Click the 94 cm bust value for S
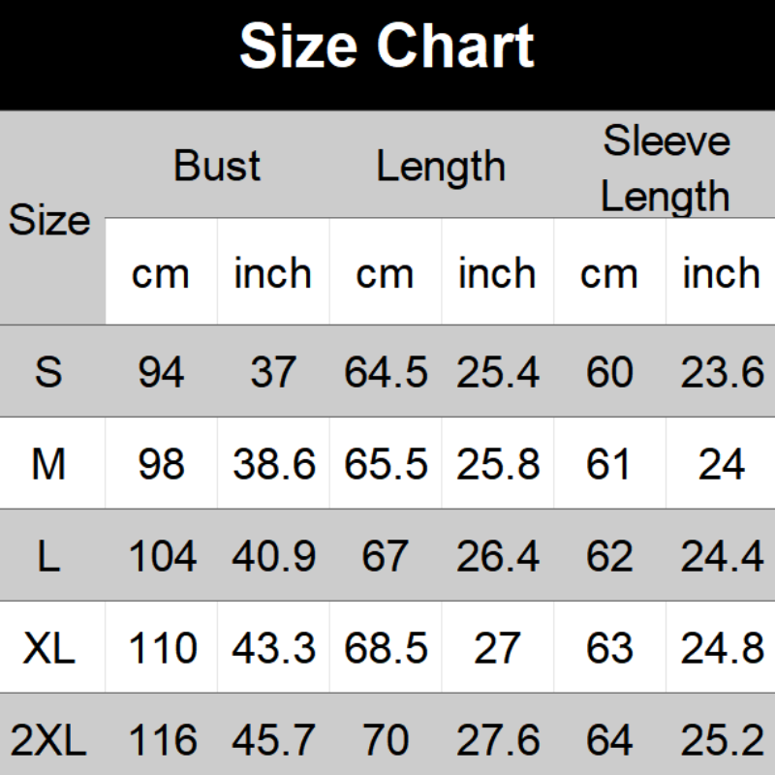 [x=161, y=372]
